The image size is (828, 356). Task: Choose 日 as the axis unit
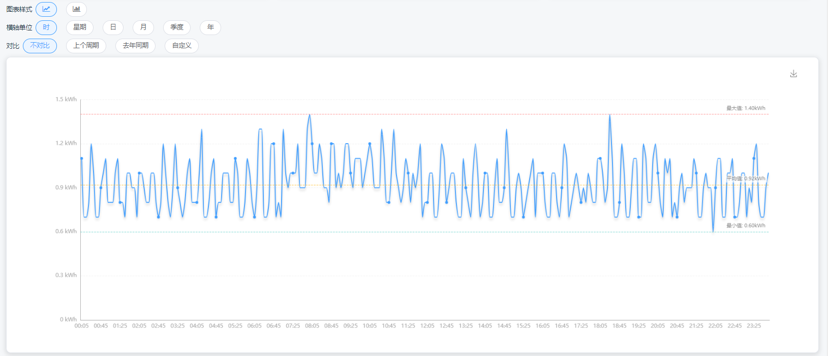[x=113, y=27]
